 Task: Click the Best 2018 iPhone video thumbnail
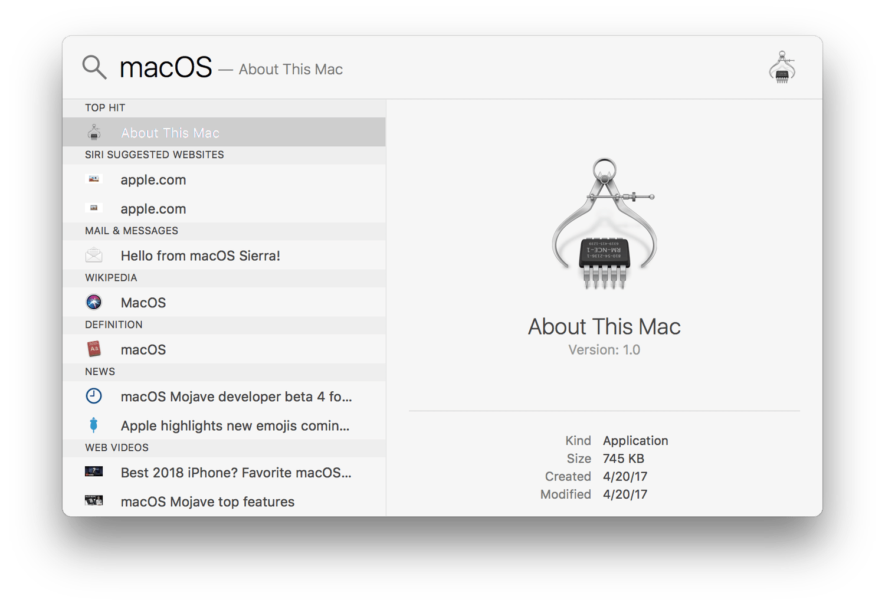pyautogui.click(x=94, y=471)
